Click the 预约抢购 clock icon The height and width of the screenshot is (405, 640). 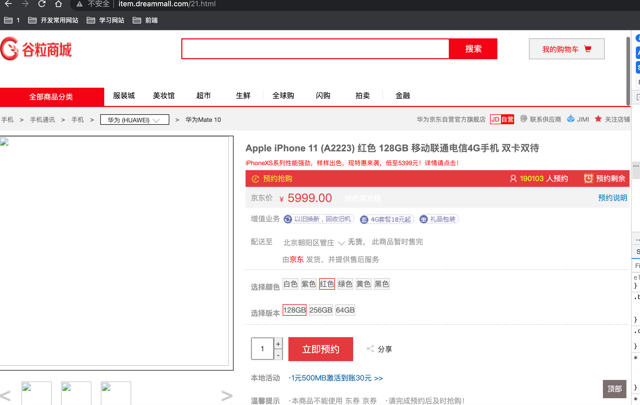tap(255, 179)
